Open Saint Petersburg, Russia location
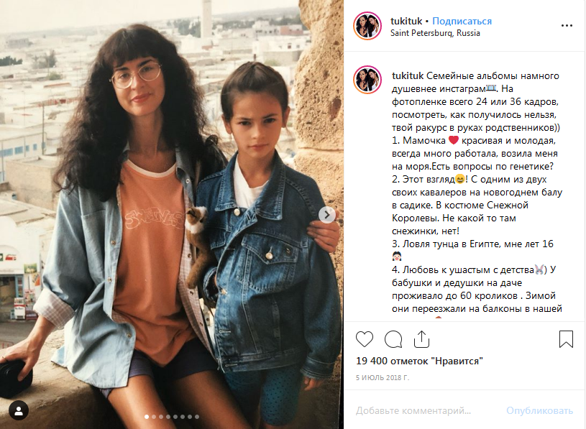Screen dimensions: 586x429 (x=435, y=33)
